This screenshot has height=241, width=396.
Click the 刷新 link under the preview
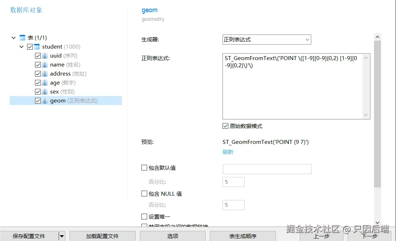[228, 152]
